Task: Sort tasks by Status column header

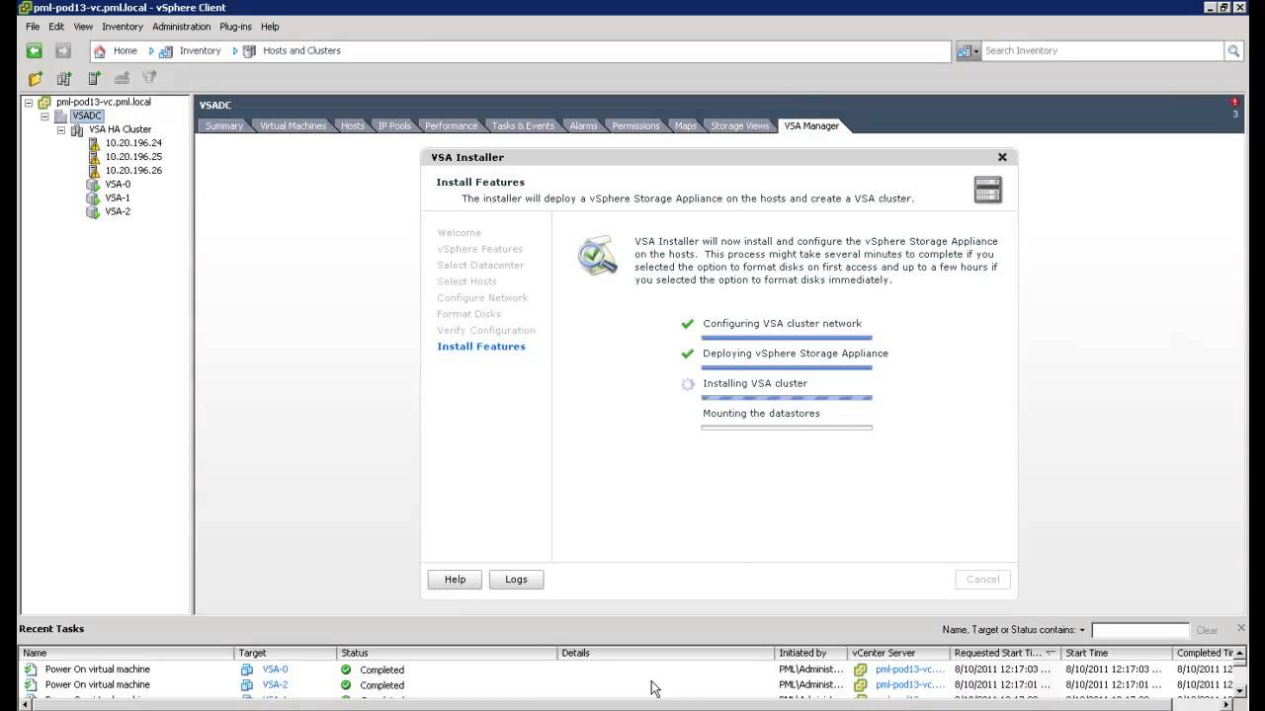Action: (447, 653)
